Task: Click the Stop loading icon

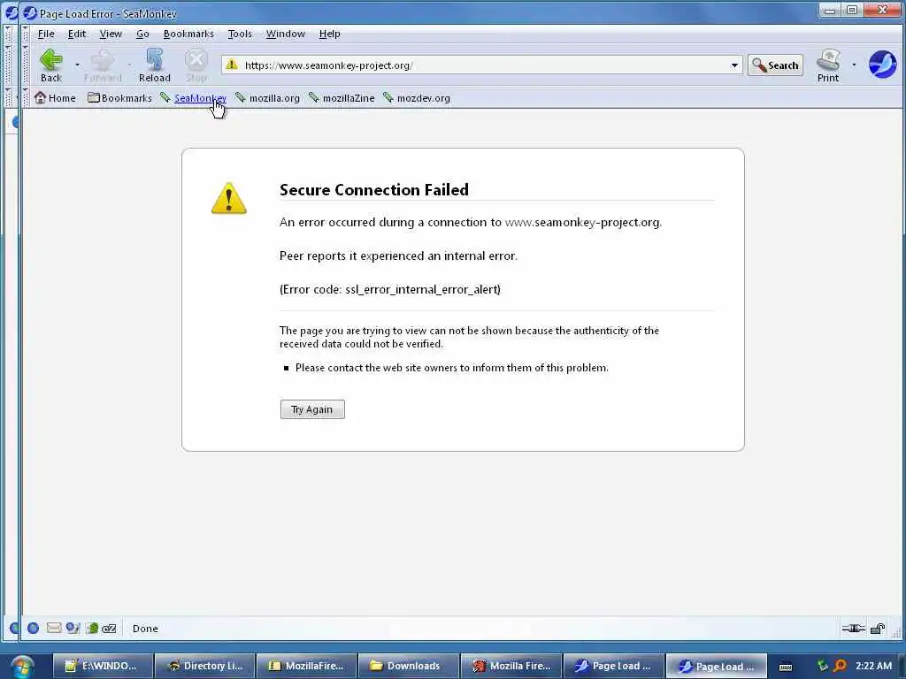Action: [196, 65]
